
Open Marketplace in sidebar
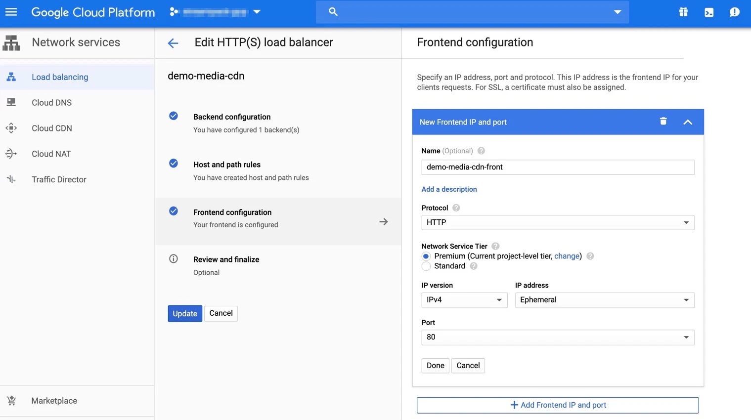pyautogui.click(x=77, y=401)
